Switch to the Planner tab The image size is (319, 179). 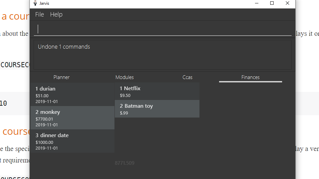(61, 77)
